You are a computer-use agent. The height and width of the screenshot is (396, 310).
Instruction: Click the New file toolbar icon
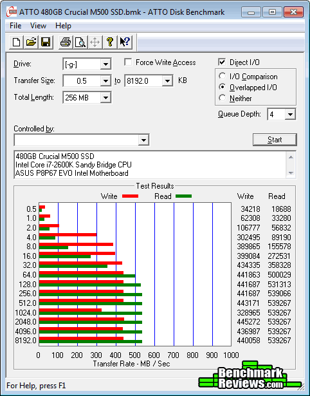(16, 42)
